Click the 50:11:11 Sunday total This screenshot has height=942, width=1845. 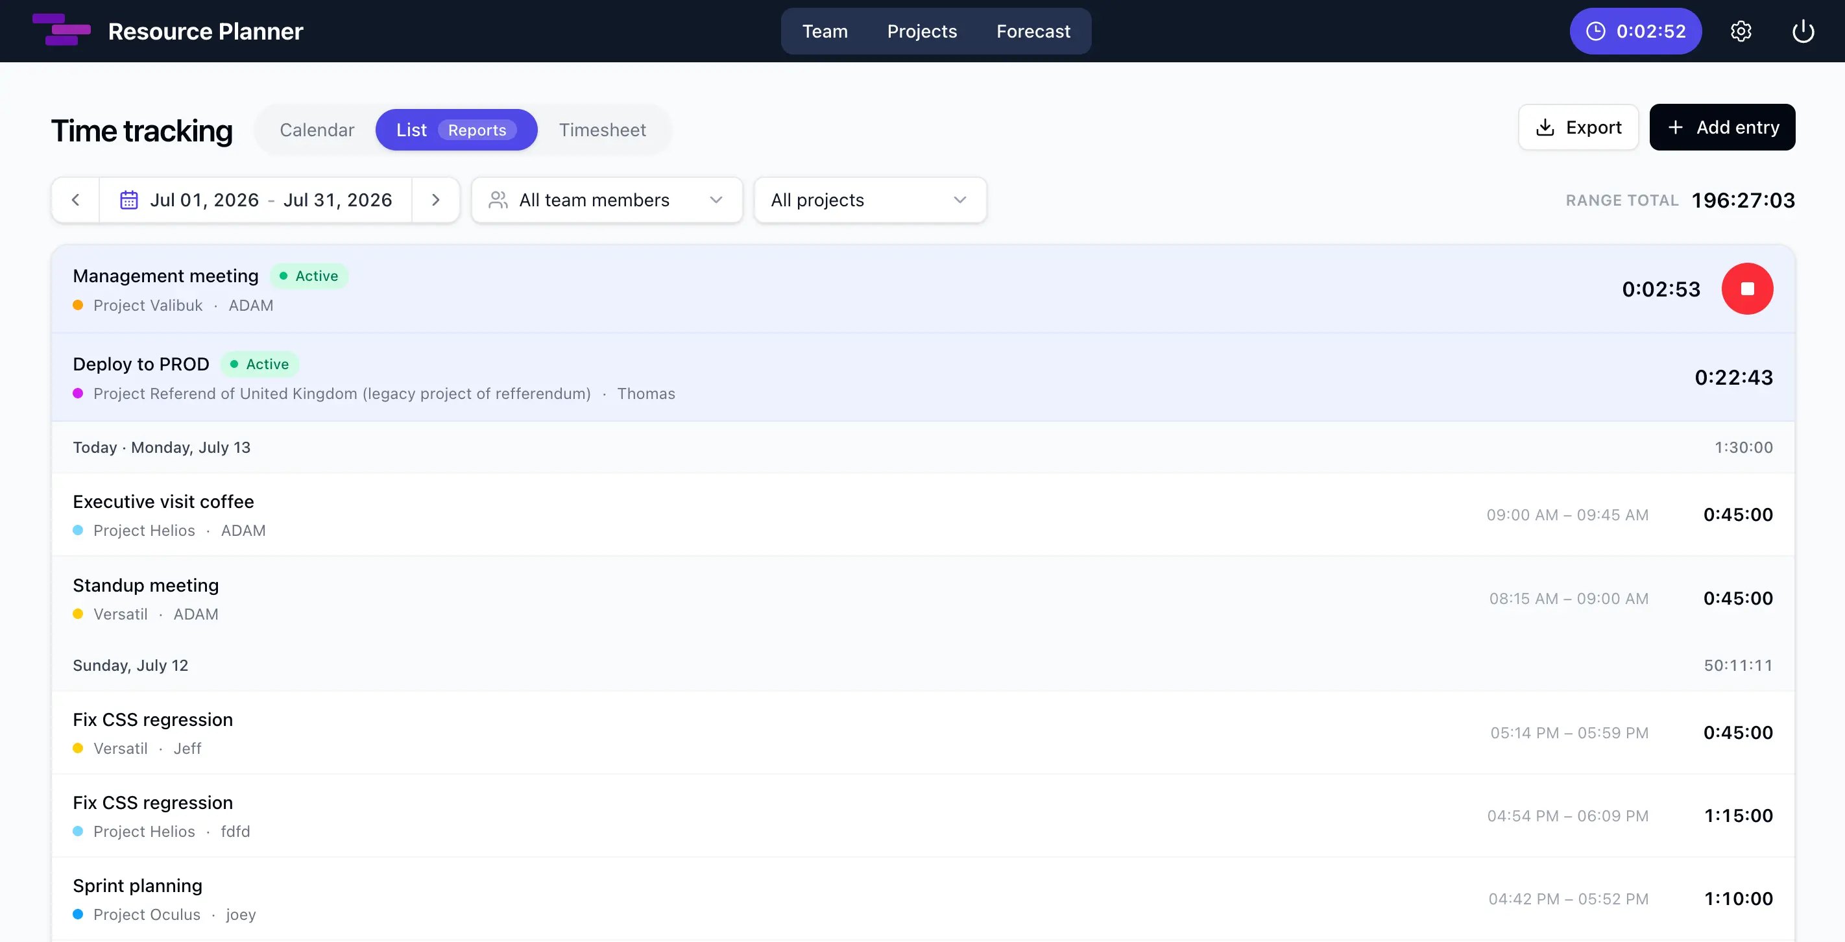pyautogui.click(x=1738, y=665)
